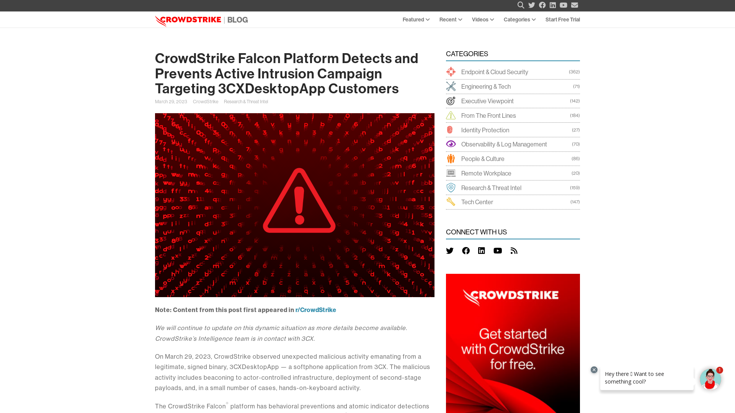This screenshot has width=735, height=413.
Task: Click the Executive Viewpoint target icon
Action: pos(451,100)
